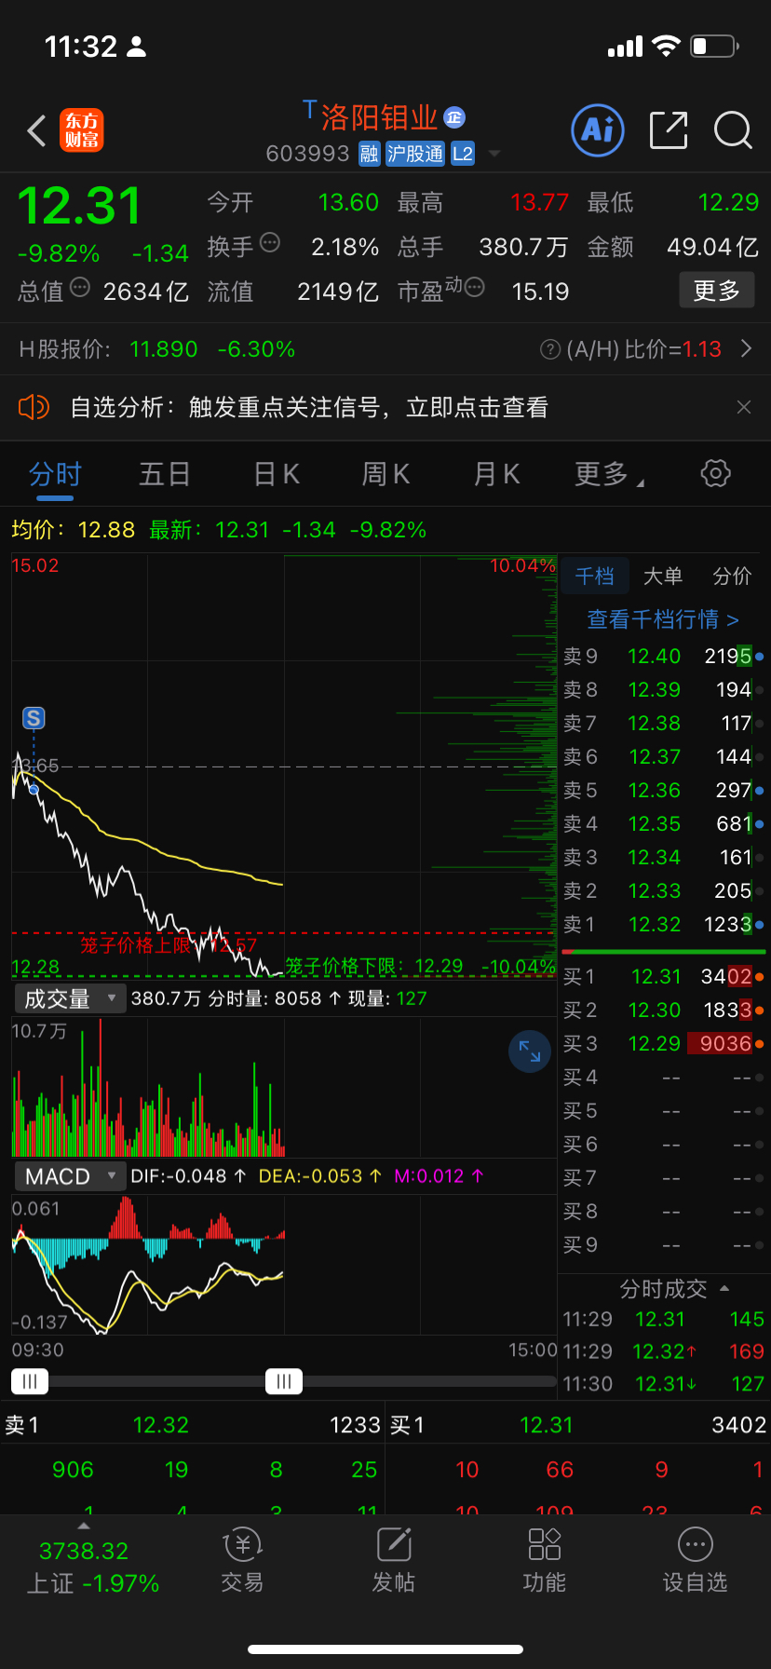Tap the enterprise badge next to 洛阳钼业
The width and height of the screenshot is (771, 1669).
454,117
